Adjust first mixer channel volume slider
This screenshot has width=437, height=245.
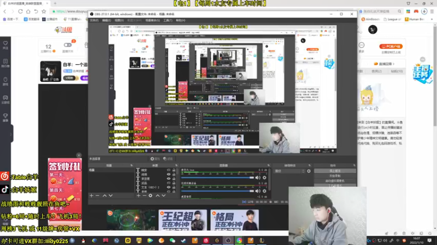(x=217, y=177)
